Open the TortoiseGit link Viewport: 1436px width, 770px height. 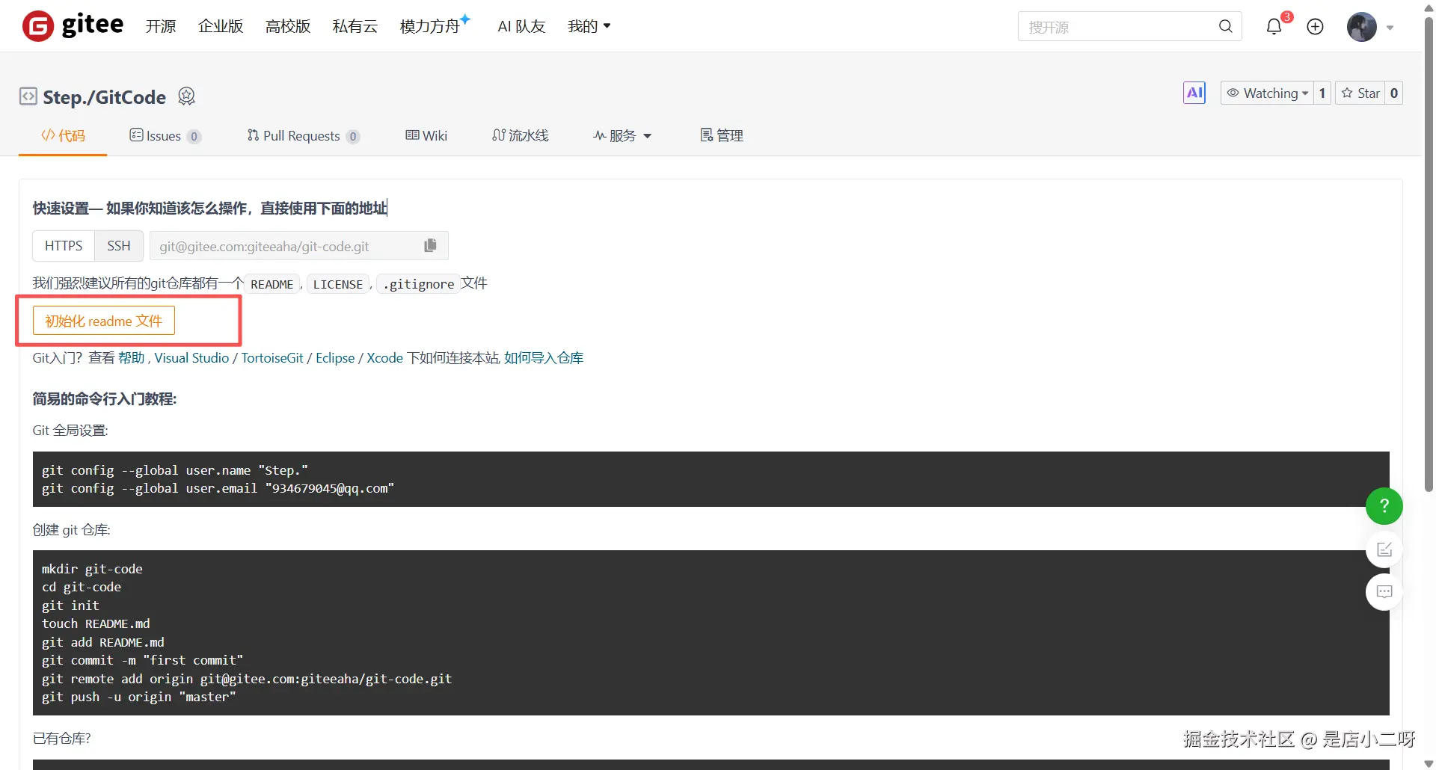pos(272,358)
